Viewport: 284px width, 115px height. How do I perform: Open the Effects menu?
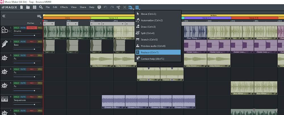pyautogui.click(x=64, y=7)
